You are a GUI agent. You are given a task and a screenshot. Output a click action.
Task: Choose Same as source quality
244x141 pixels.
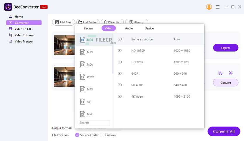[x=159, y=39]
